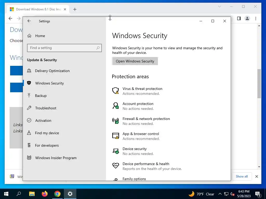
Task: Open the Activation page
Action: click(64, 120)
